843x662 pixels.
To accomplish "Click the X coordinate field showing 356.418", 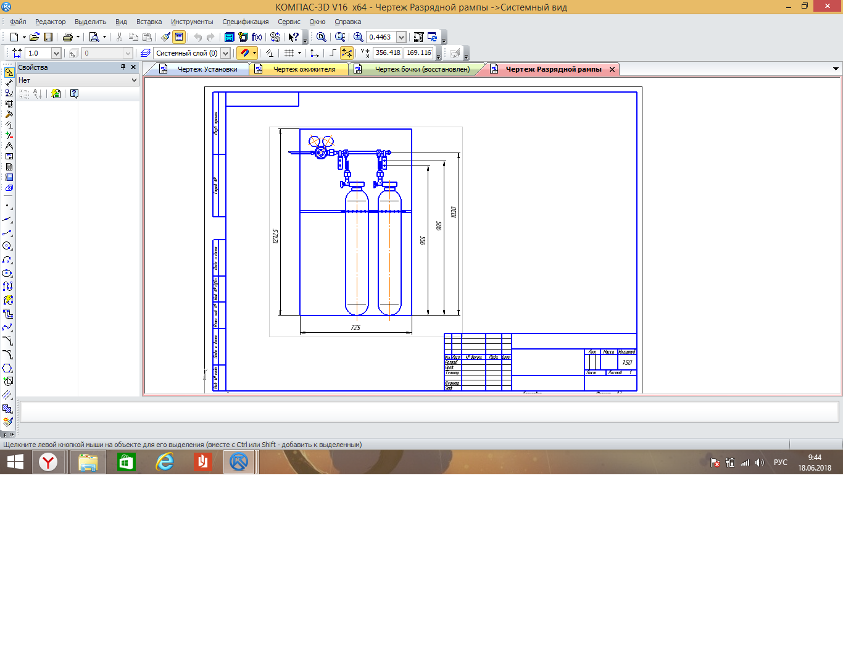I will 388,53.
